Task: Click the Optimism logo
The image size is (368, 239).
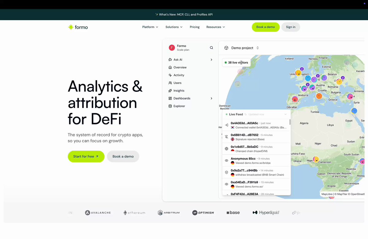Action: (x=203, y=213)
